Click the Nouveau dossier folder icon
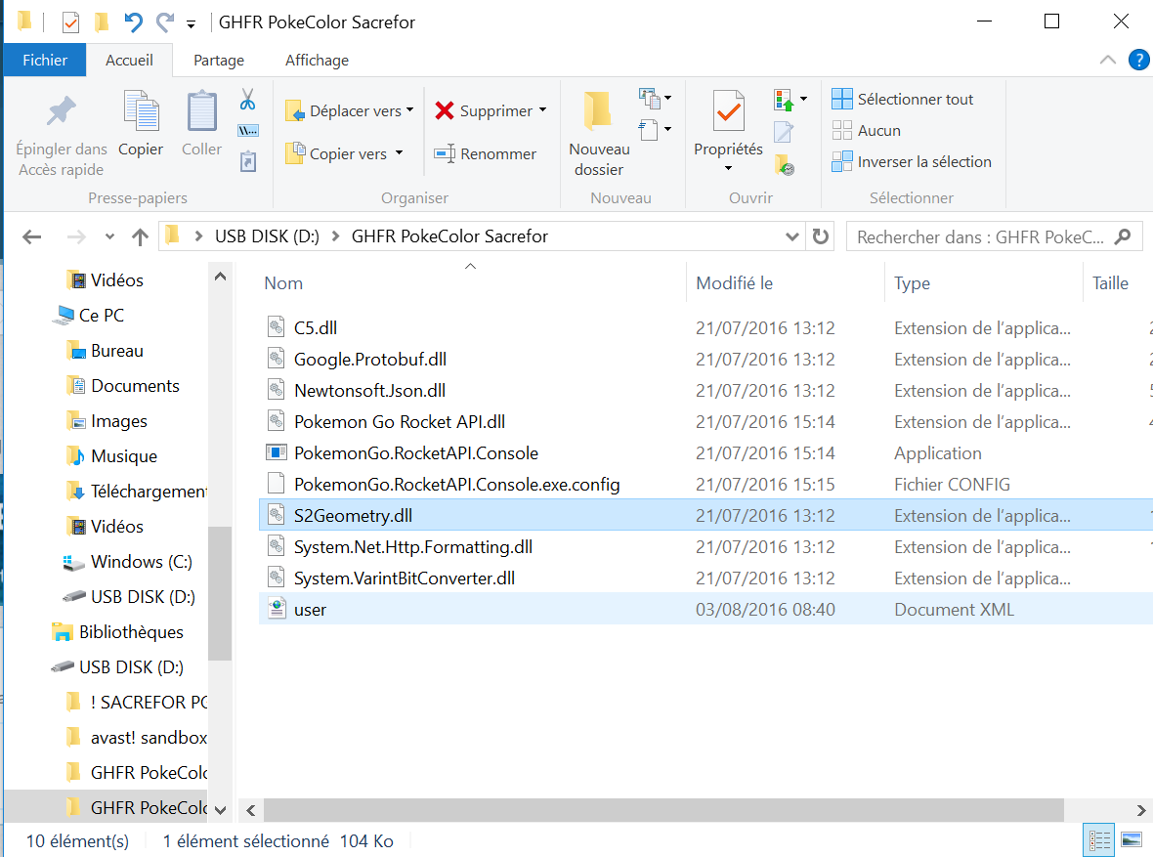The height and width of the screenshot is (857, 1153). (599, 111)
